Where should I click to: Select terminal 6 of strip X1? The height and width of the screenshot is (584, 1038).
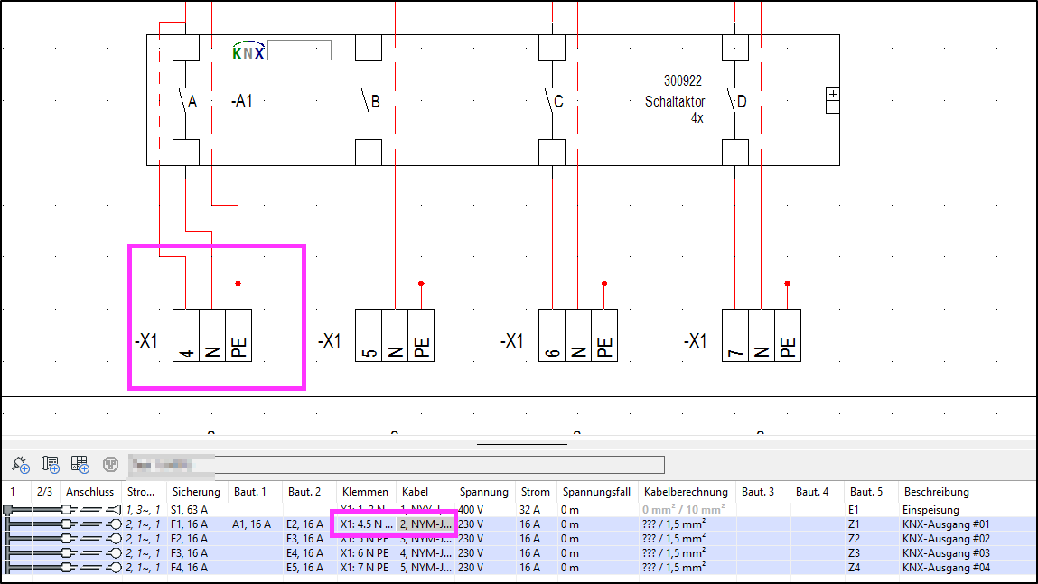(x=551, y=335)
